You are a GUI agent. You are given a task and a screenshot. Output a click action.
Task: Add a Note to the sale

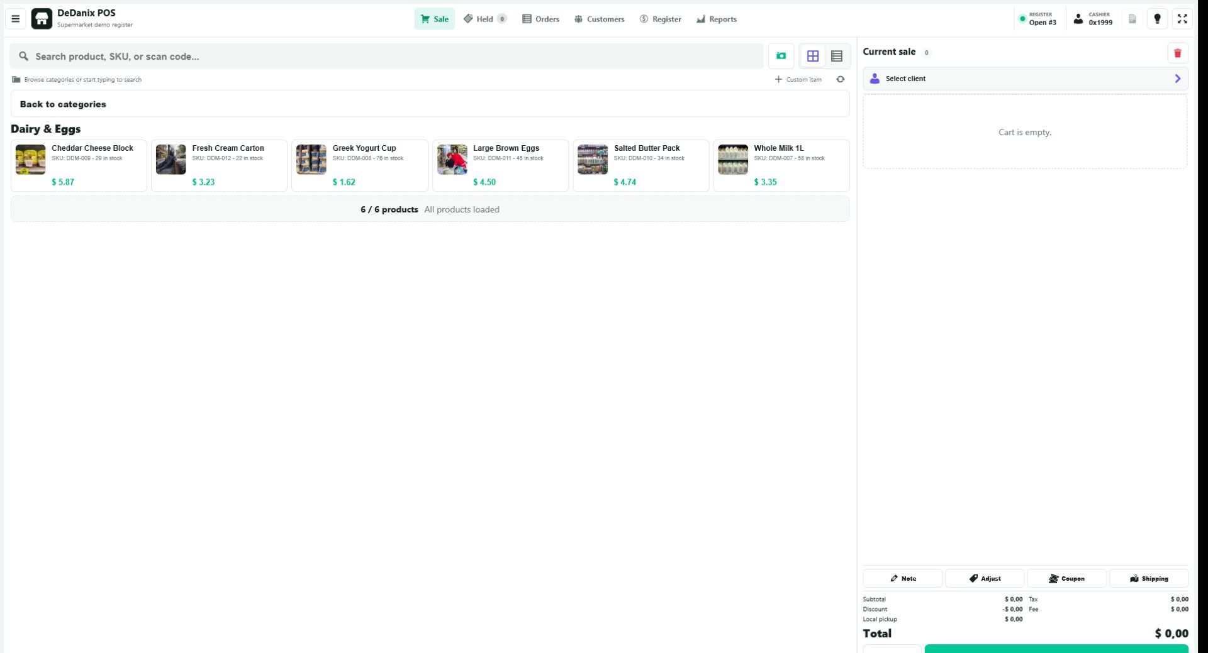click(902, 578)
